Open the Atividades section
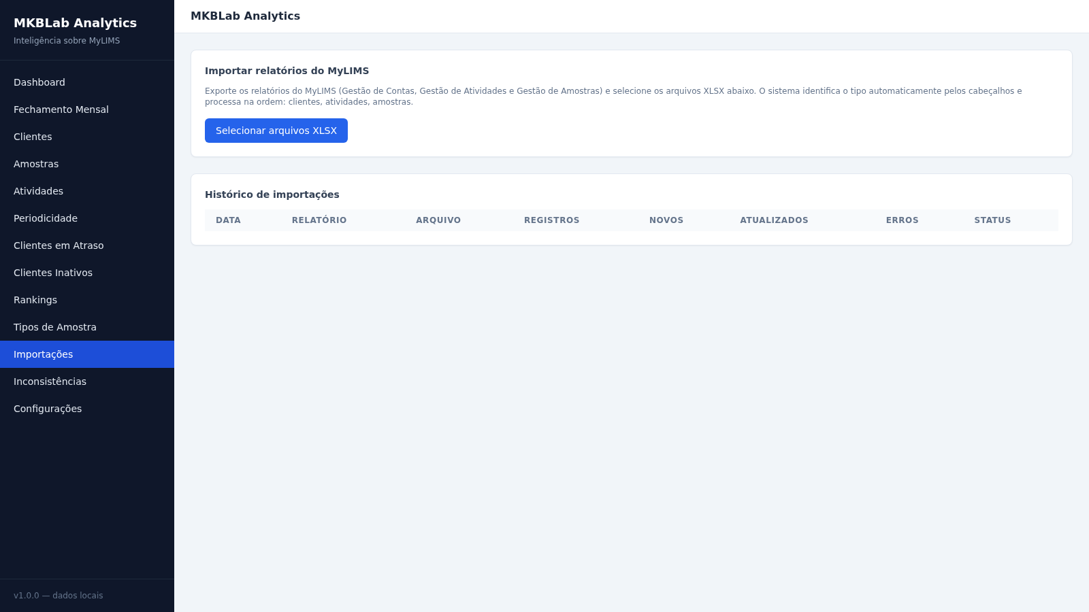Viewport: 1089px width, 612px height. click(x=87, y=191)
